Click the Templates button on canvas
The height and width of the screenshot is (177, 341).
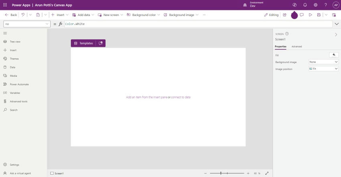point(83,43)
